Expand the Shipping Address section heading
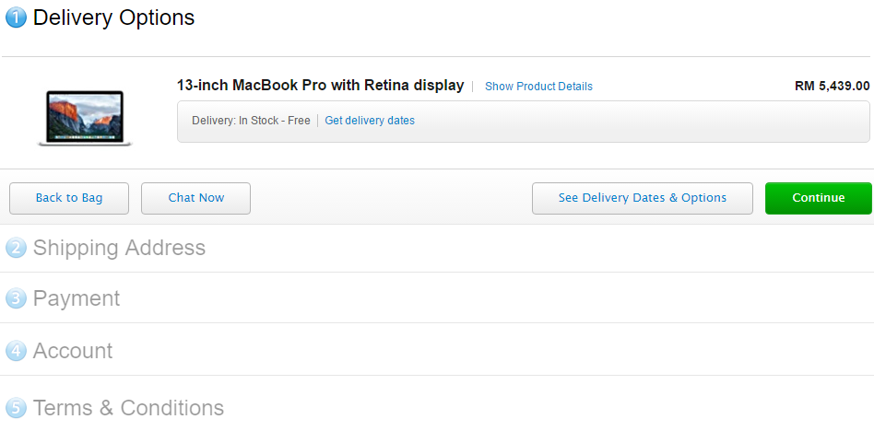Viewport: 874px width, 431px height. [119, 248]
